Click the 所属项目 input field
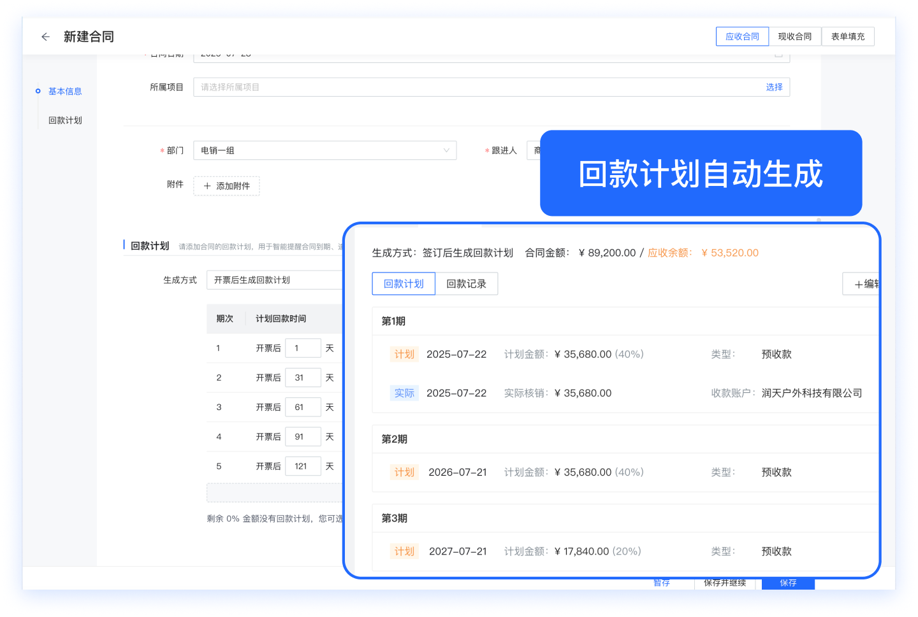Viewport: 918px width, 617px height. coord(472,87)
